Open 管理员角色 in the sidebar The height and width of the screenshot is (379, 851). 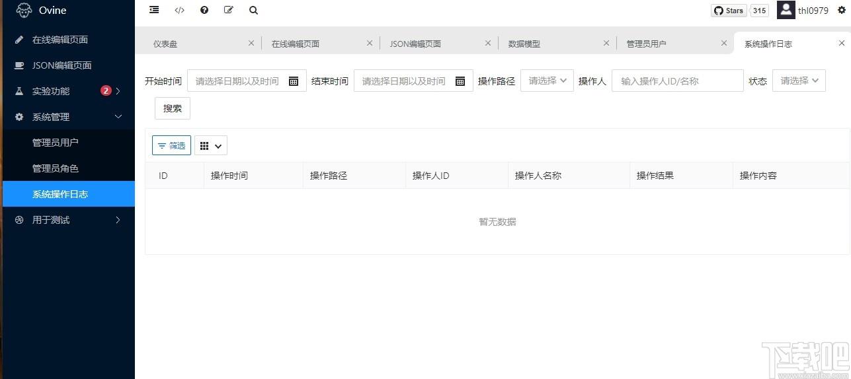coord(67,168)
